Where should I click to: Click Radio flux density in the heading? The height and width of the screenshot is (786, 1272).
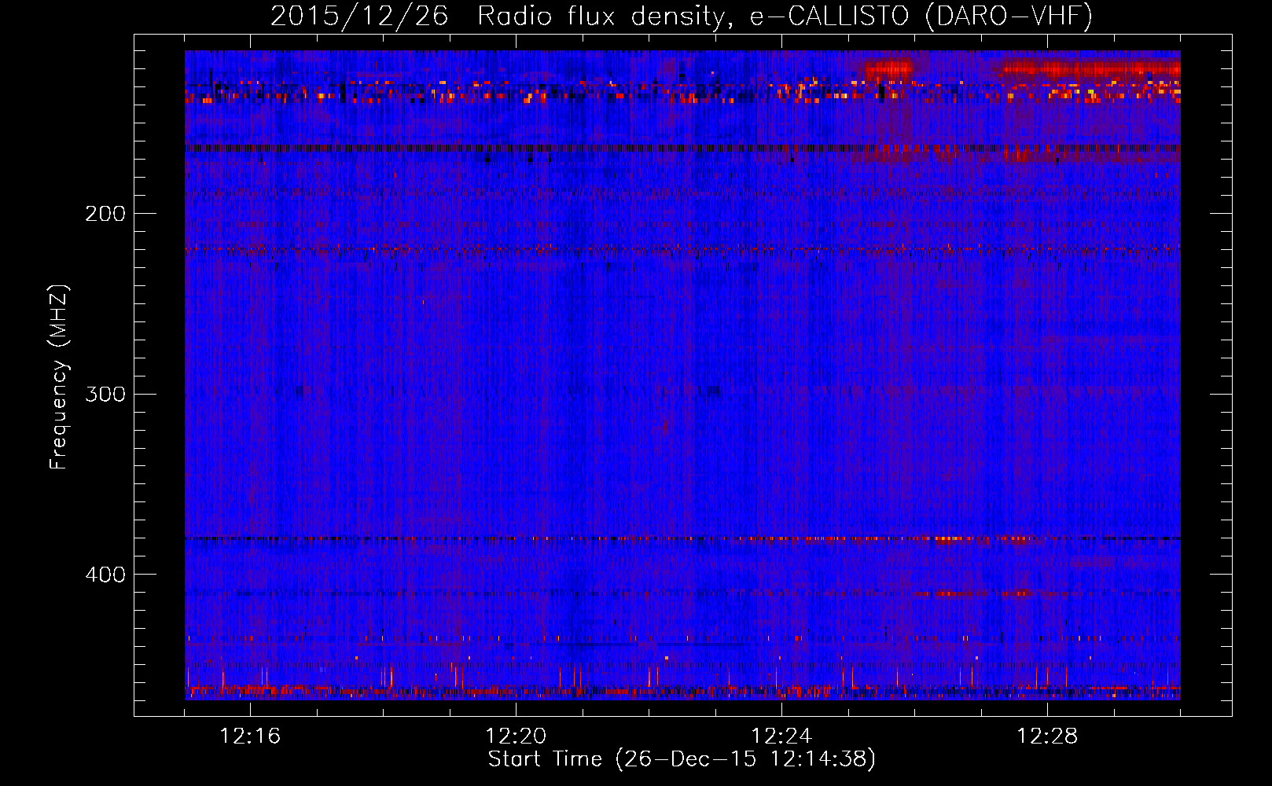pyautogui.click(x=601, y=17)
